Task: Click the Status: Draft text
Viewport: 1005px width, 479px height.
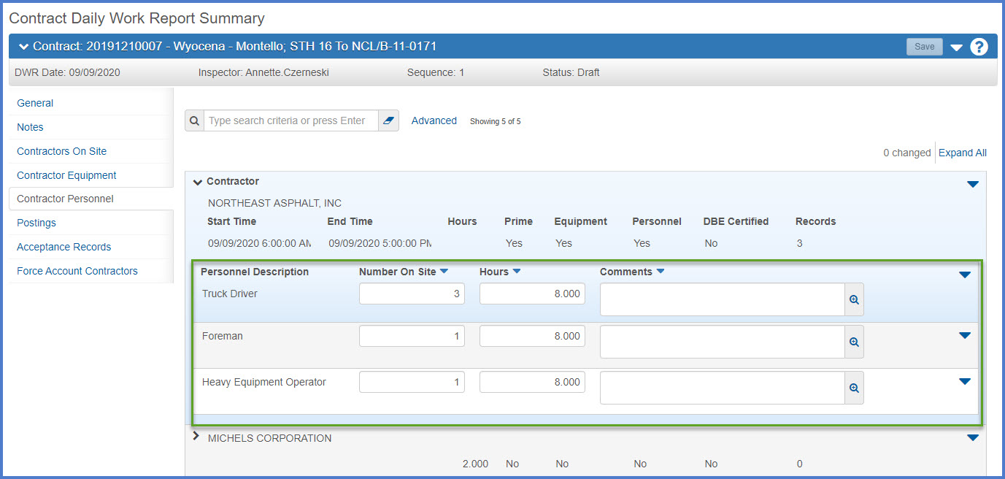Action: point(571,72)
